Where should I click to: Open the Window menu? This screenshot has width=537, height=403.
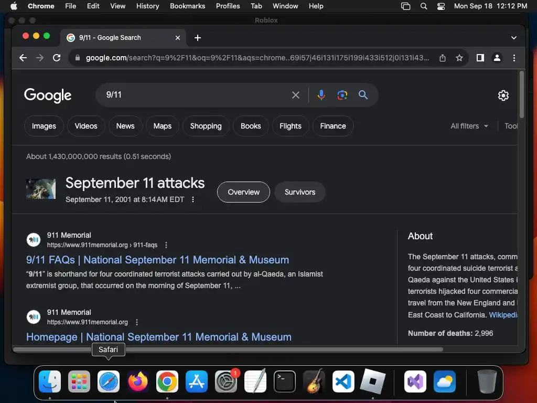click(x=285, y=6)
